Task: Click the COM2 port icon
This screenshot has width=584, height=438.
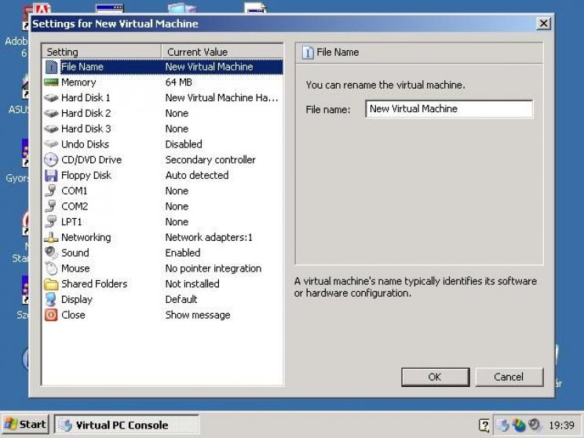Action: [51, 206]
